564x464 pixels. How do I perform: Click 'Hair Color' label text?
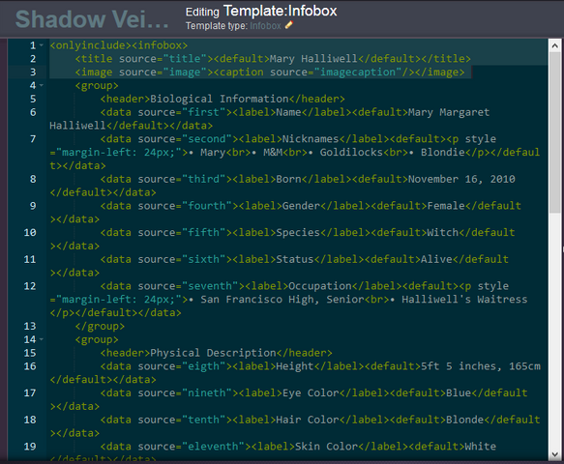(308, 420)
